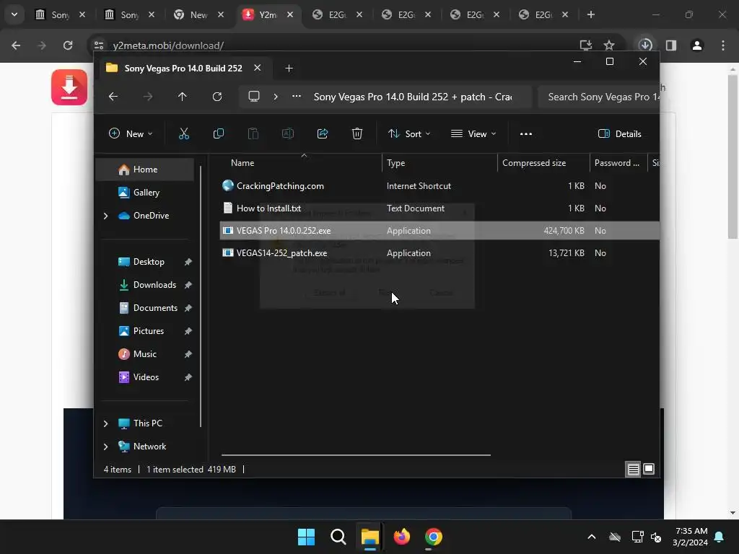This screenshot has width=739, height=554.
Task: Go up one folder level in Explorer
Action: [x=183, y=97]
